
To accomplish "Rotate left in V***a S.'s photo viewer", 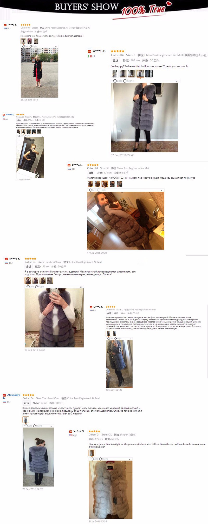I will click(x=94, y=459).
